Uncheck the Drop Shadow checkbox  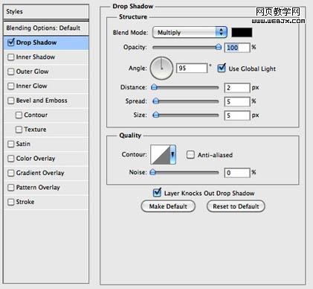click(11, 42)
